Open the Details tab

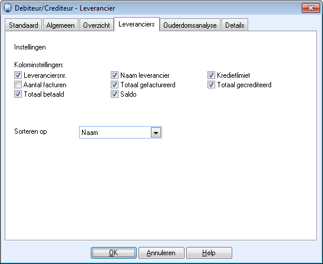click(235, 25)
